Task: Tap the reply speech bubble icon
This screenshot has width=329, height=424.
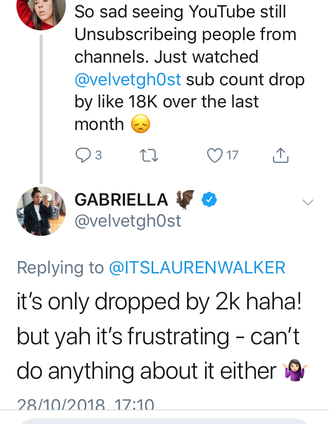Action: pos(82,155)
